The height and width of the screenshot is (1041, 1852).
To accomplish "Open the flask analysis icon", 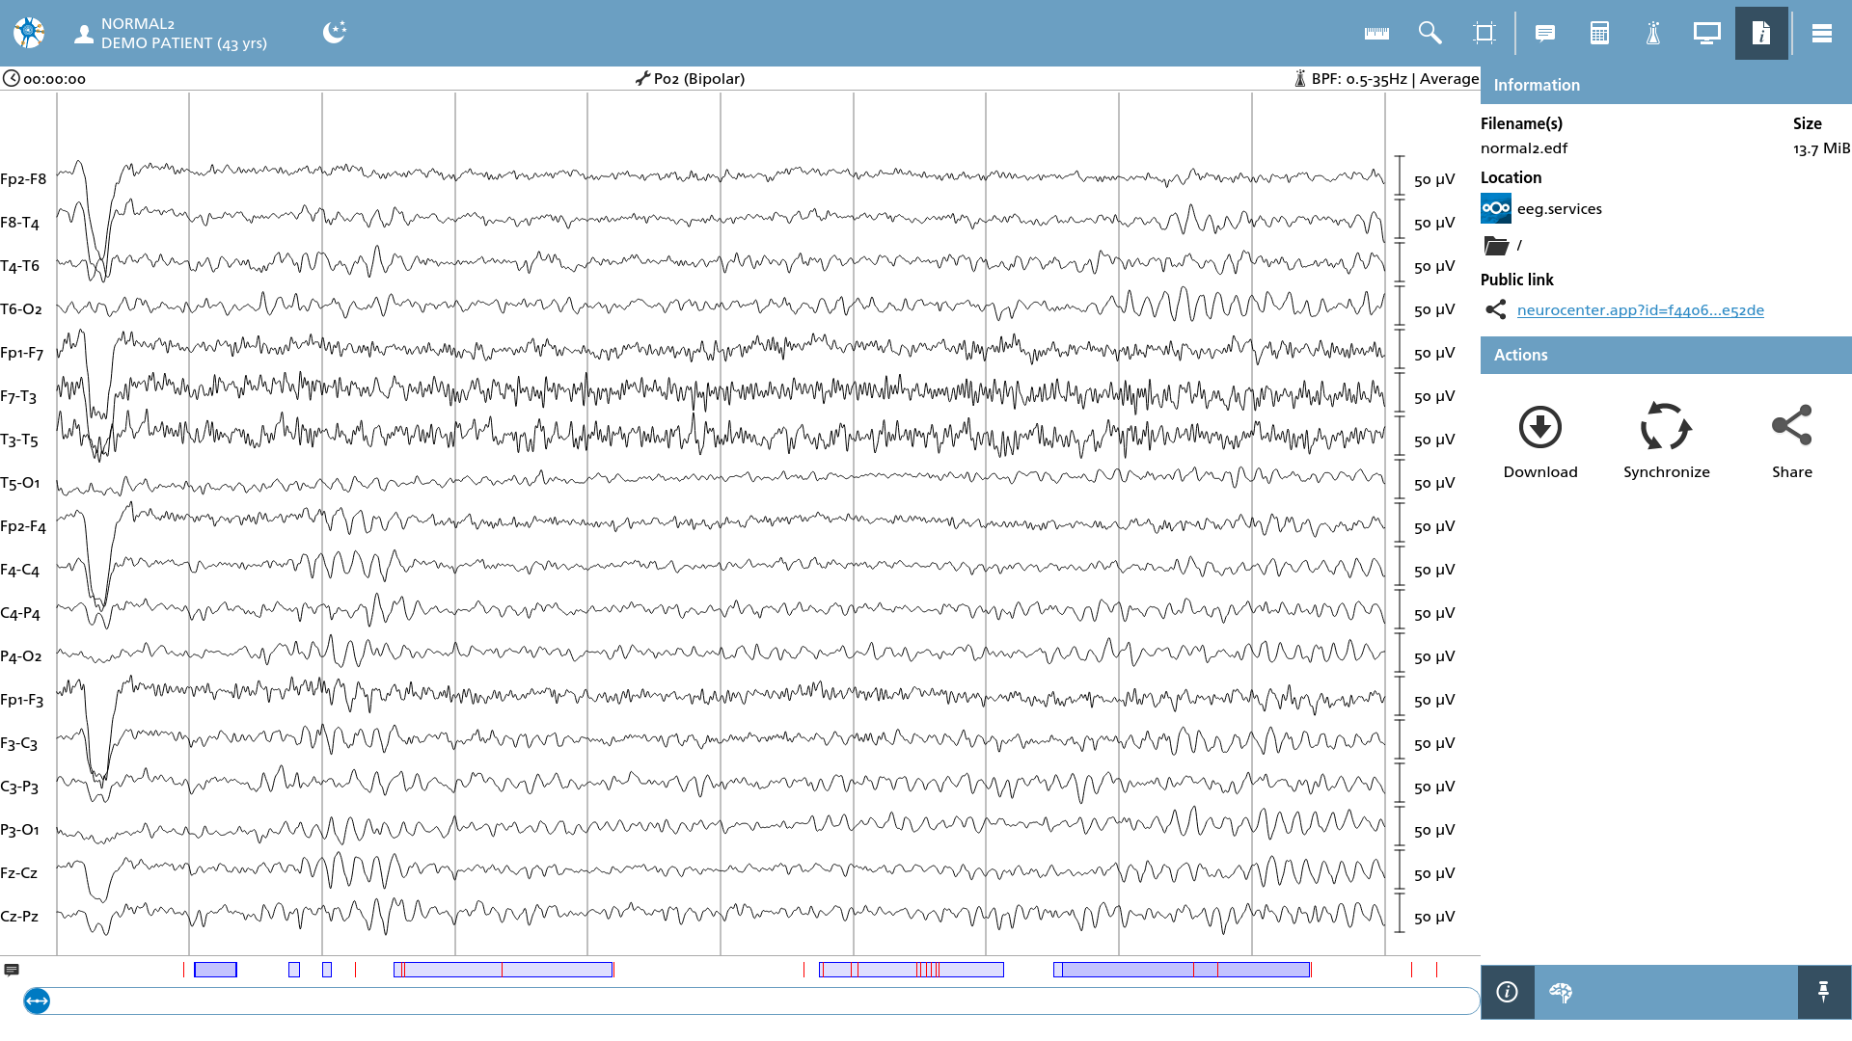I will [x=1653, y=34].
